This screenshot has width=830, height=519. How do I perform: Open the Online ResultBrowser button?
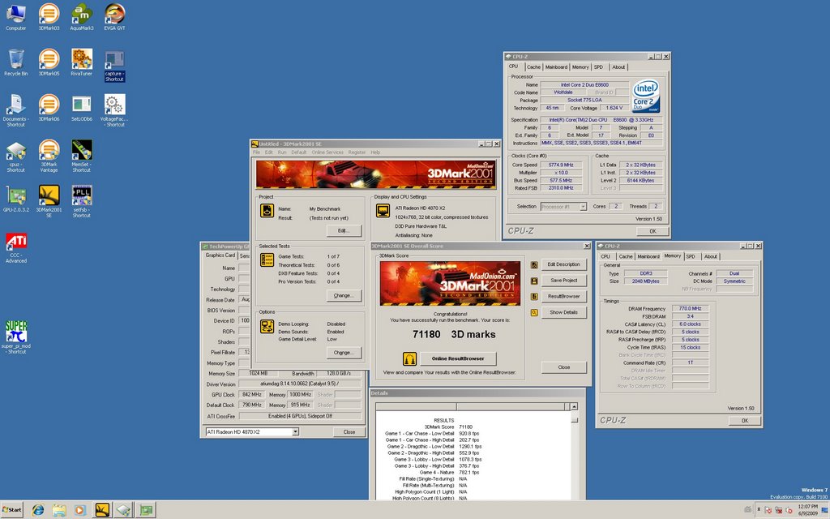coord(458,358)
